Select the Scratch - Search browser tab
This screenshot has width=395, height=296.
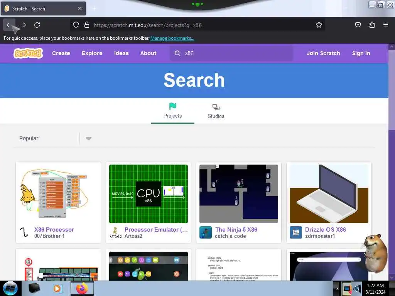43,8
